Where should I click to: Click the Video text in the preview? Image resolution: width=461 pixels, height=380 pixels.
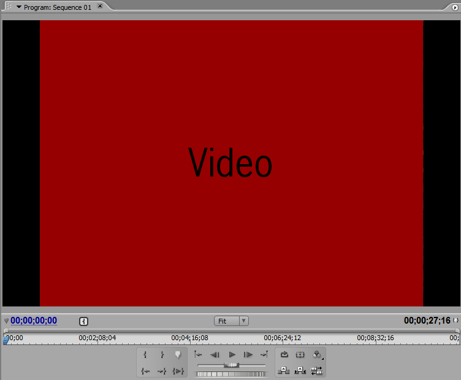click(230, 162)
